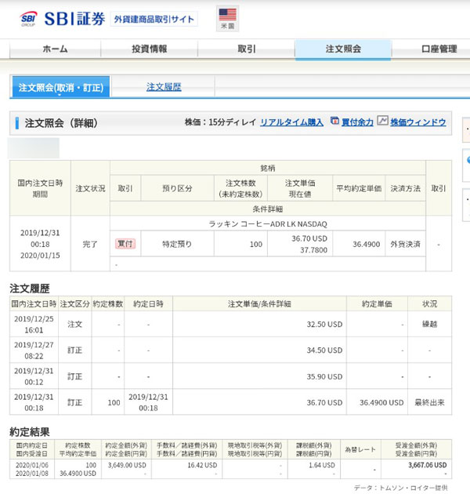
Task: Click the 株価ウィンドウ chart icon
Action: pyautogui.click(x=382, y=122)
